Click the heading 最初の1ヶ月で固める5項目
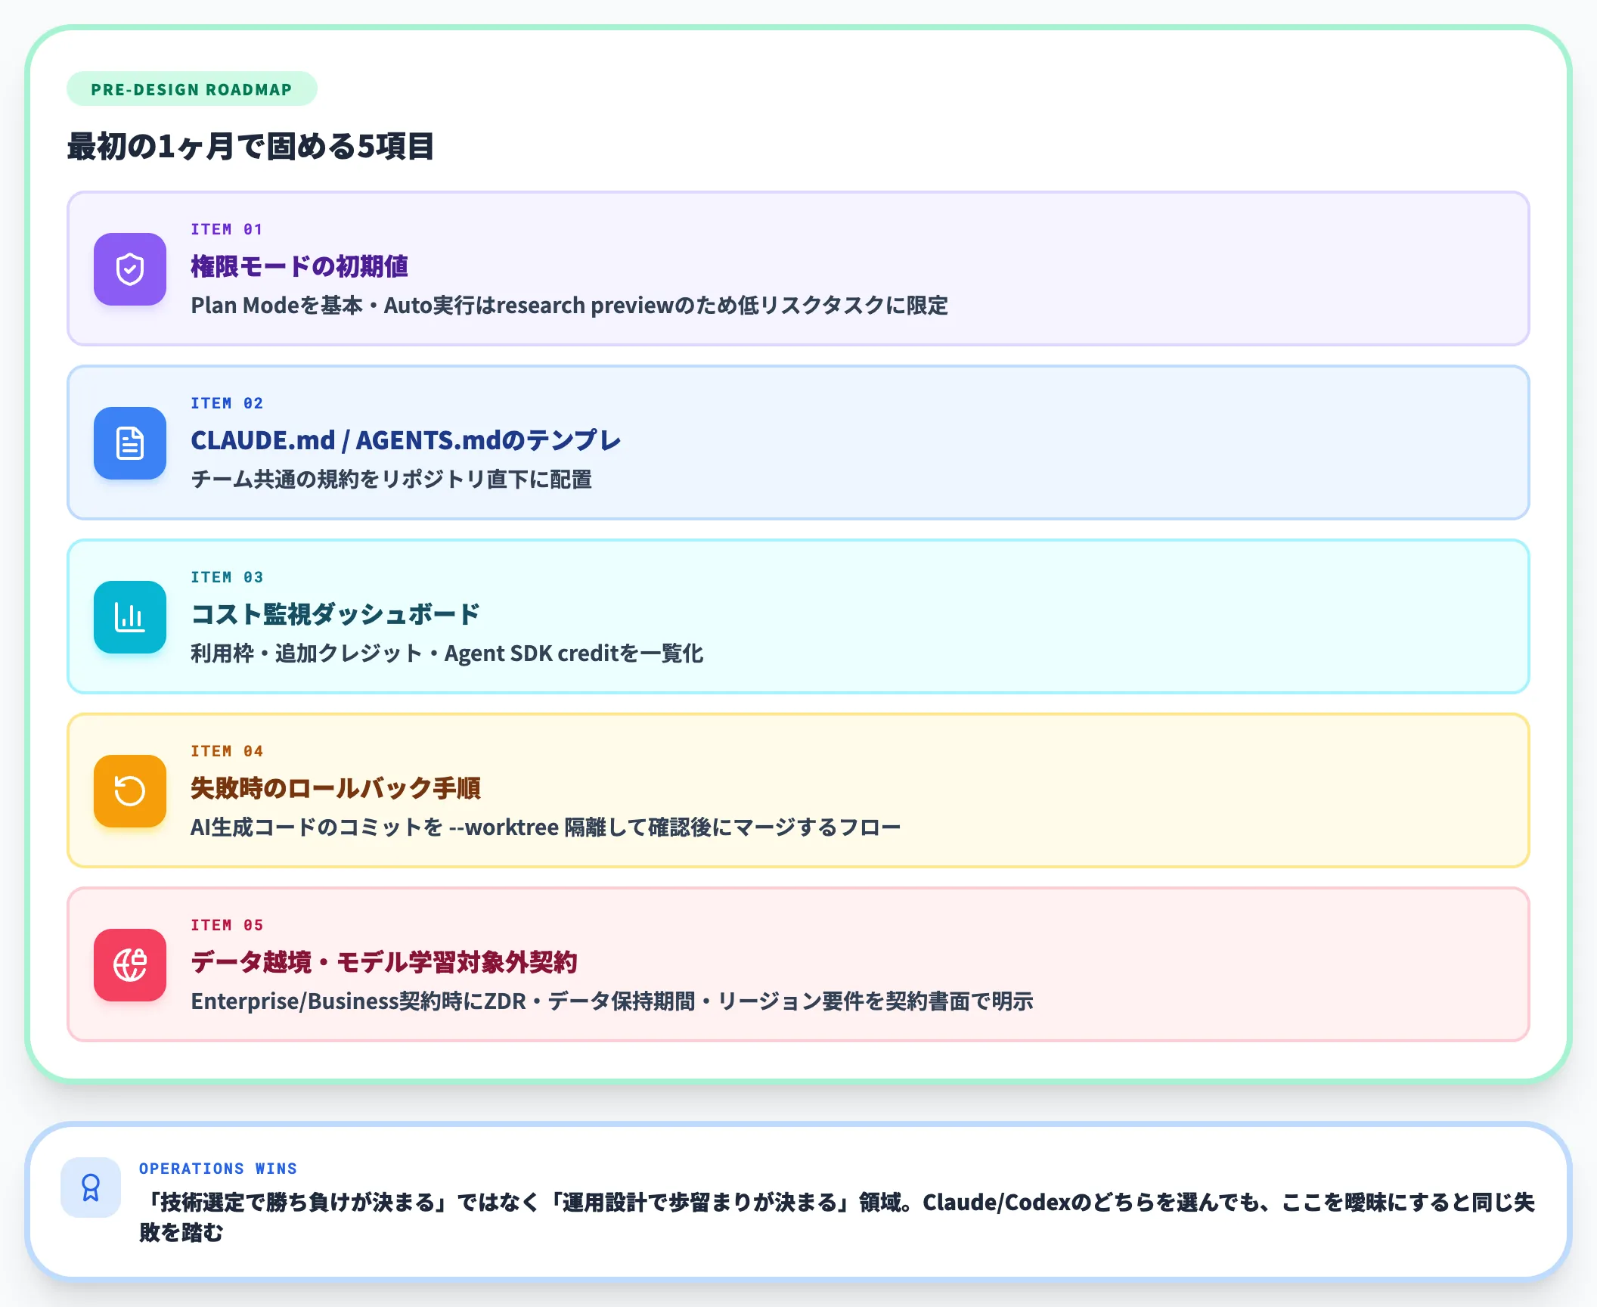Image resolution: width=1597 pixels, height=1307 pixels. 250,147
